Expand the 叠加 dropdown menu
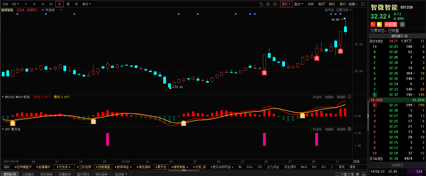 pyautogui.click(x=298, y=4)
